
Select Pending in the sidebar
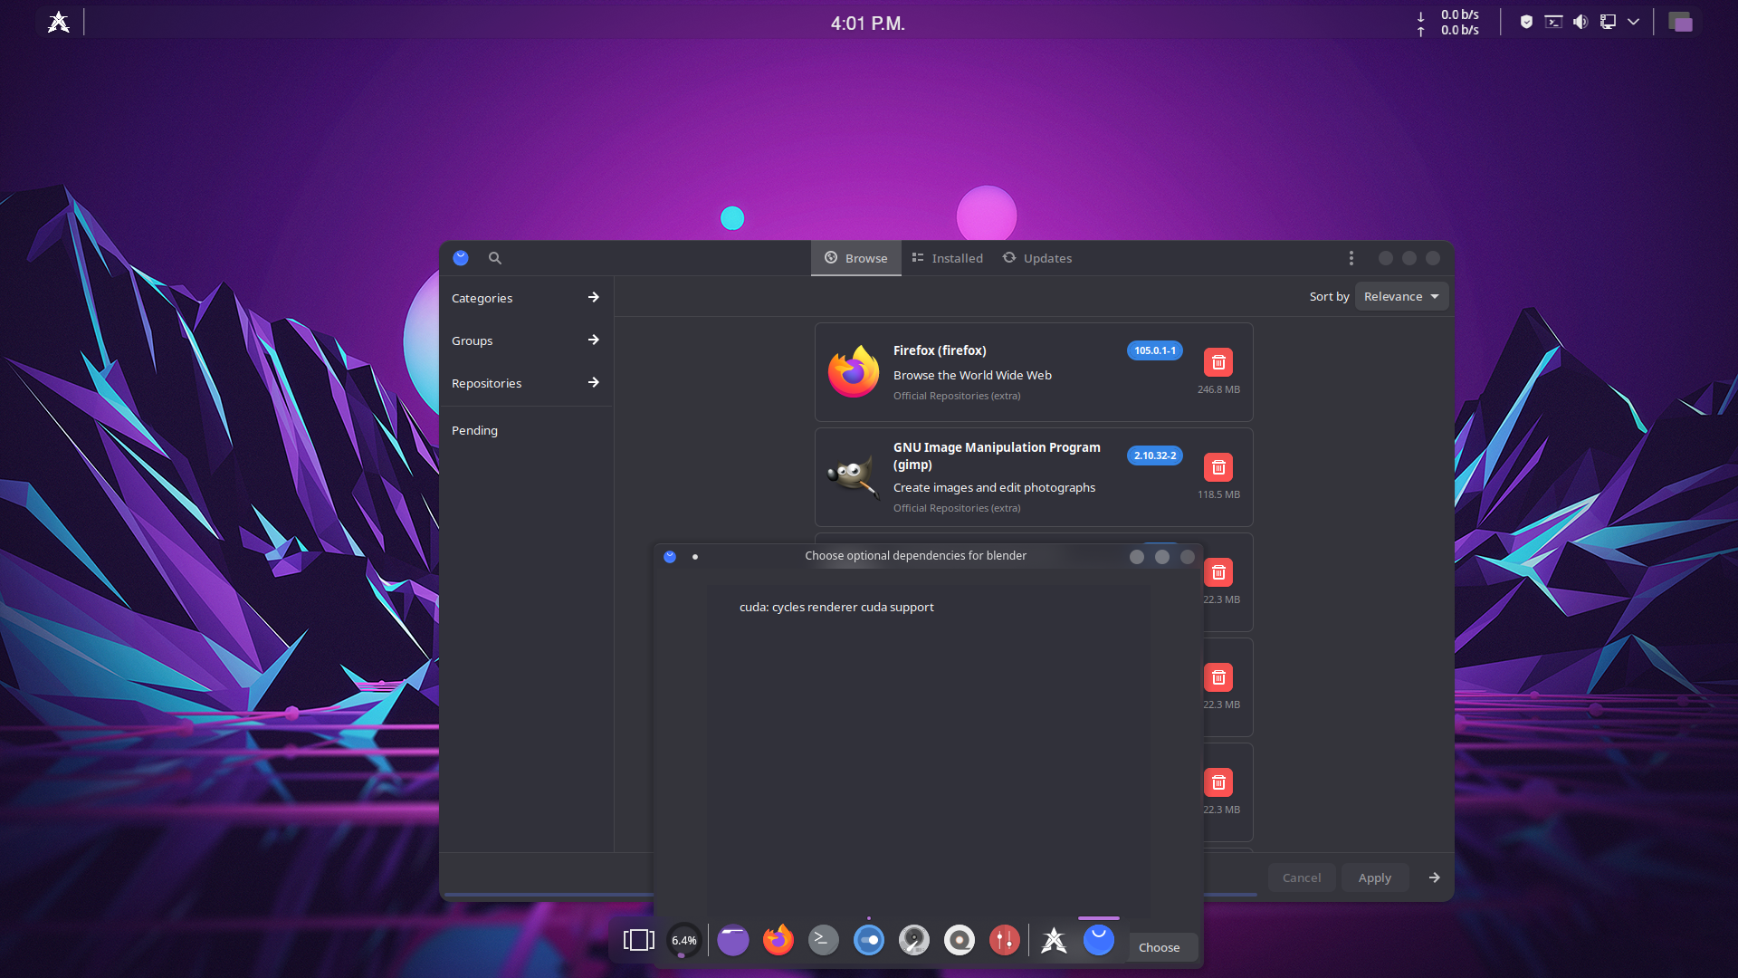tap(526, 430)
